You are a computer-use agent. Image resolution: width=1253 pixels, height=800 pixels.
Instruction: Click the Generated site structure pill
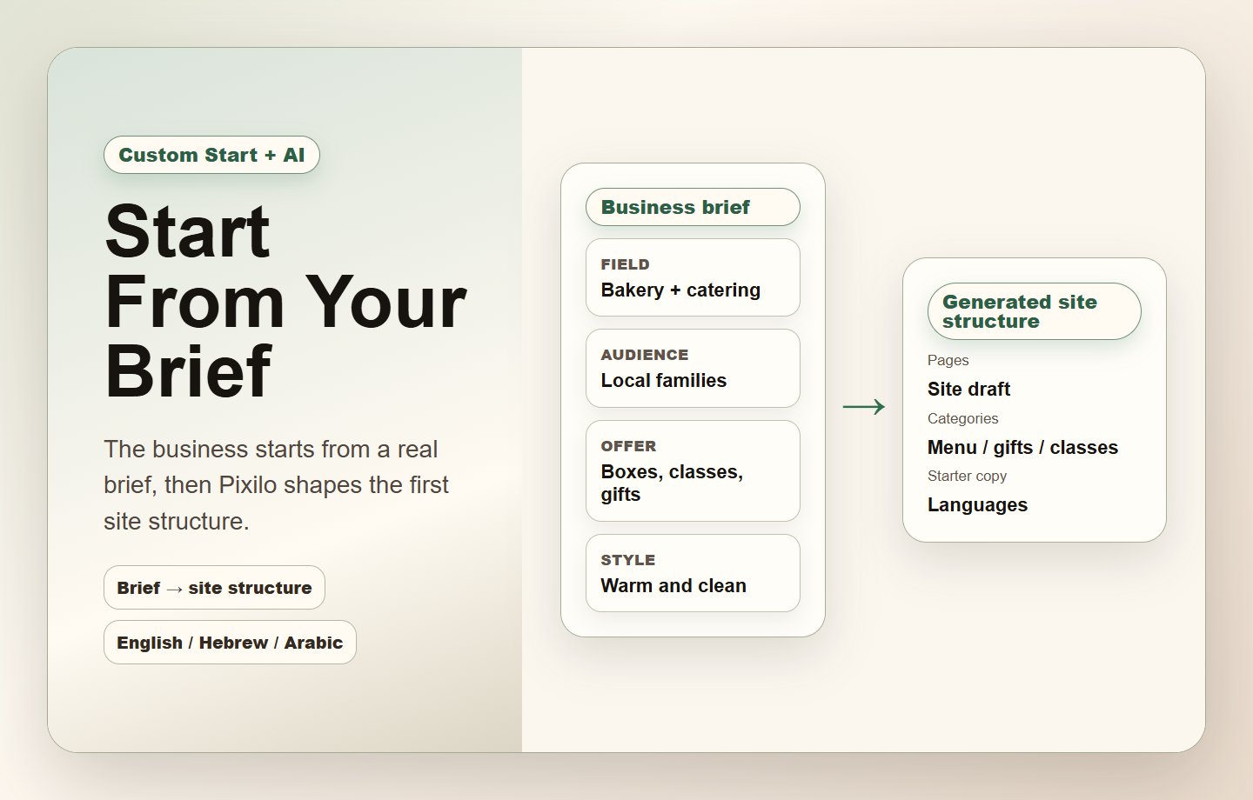(1034, 311)
